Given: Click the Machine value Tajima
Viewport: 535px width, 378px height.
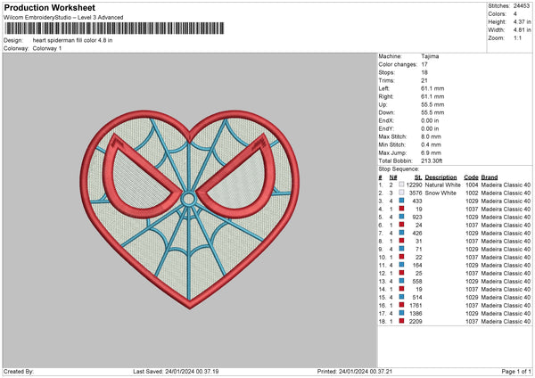Looking at the screenshot, I should tap(430, 56).
